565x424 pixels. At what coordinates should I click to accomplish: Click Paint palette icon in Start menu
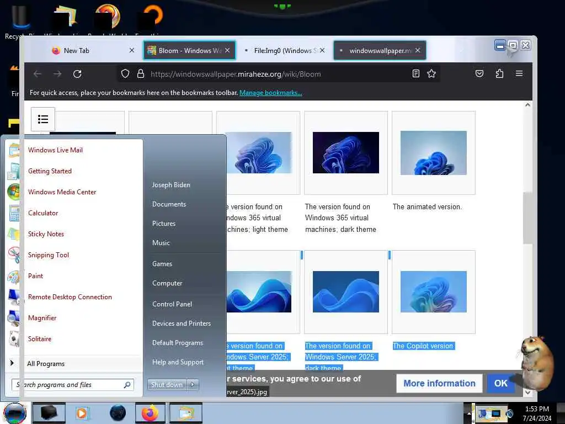[x=14, y=277]
